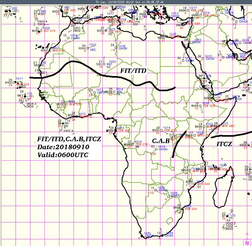The height and width of the screenshot is (246, 252).
Task: Select the BKN 017 coastal station marker
Action: pos(50,50)
